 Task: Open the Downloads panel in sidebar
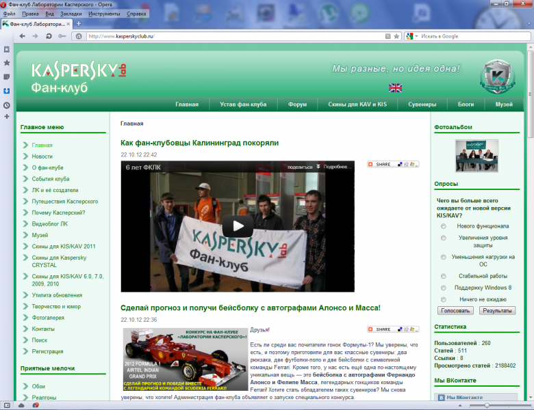tap(6, 91)
